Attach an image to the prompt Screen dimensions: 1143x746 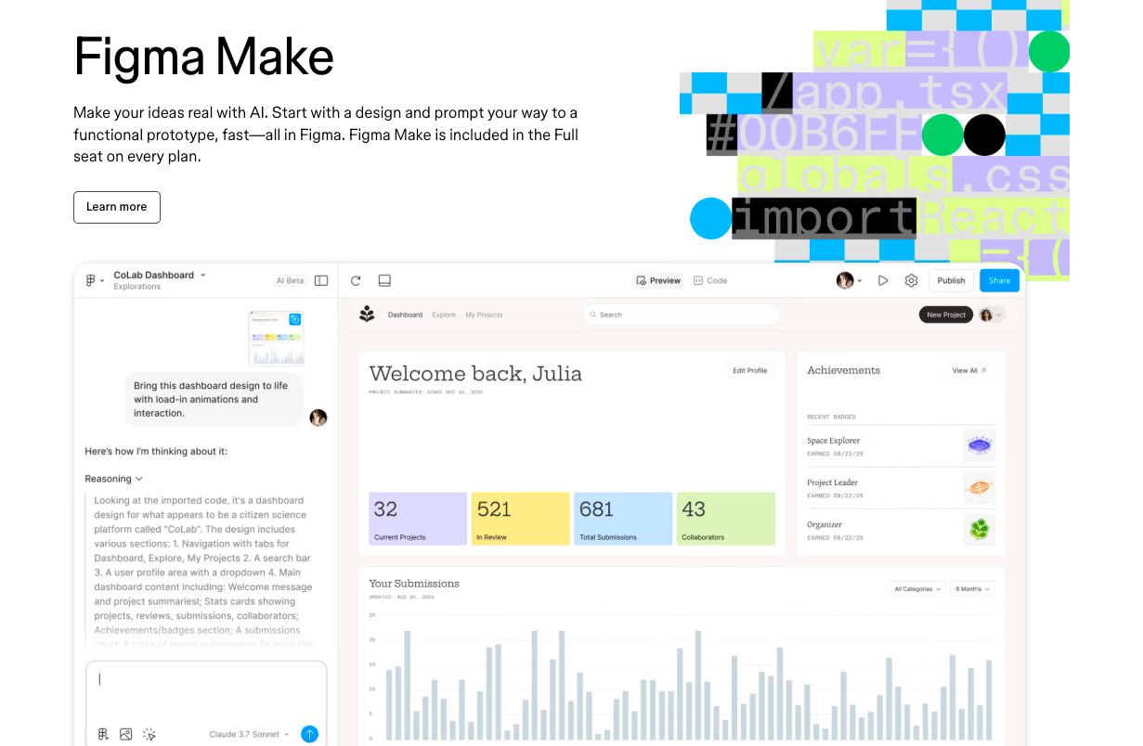coord(126,734)
